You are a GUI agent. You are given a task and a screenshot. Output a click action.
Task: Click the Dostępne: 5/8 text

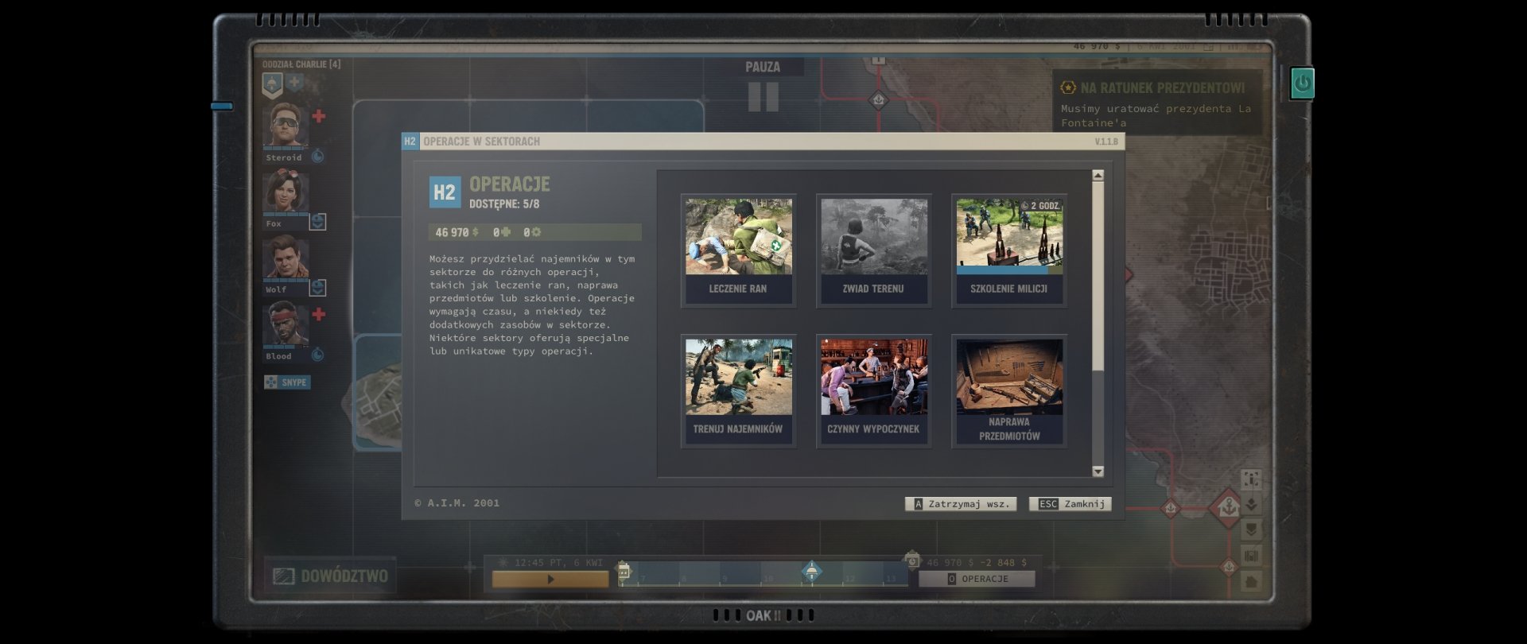tap(504, 204)
